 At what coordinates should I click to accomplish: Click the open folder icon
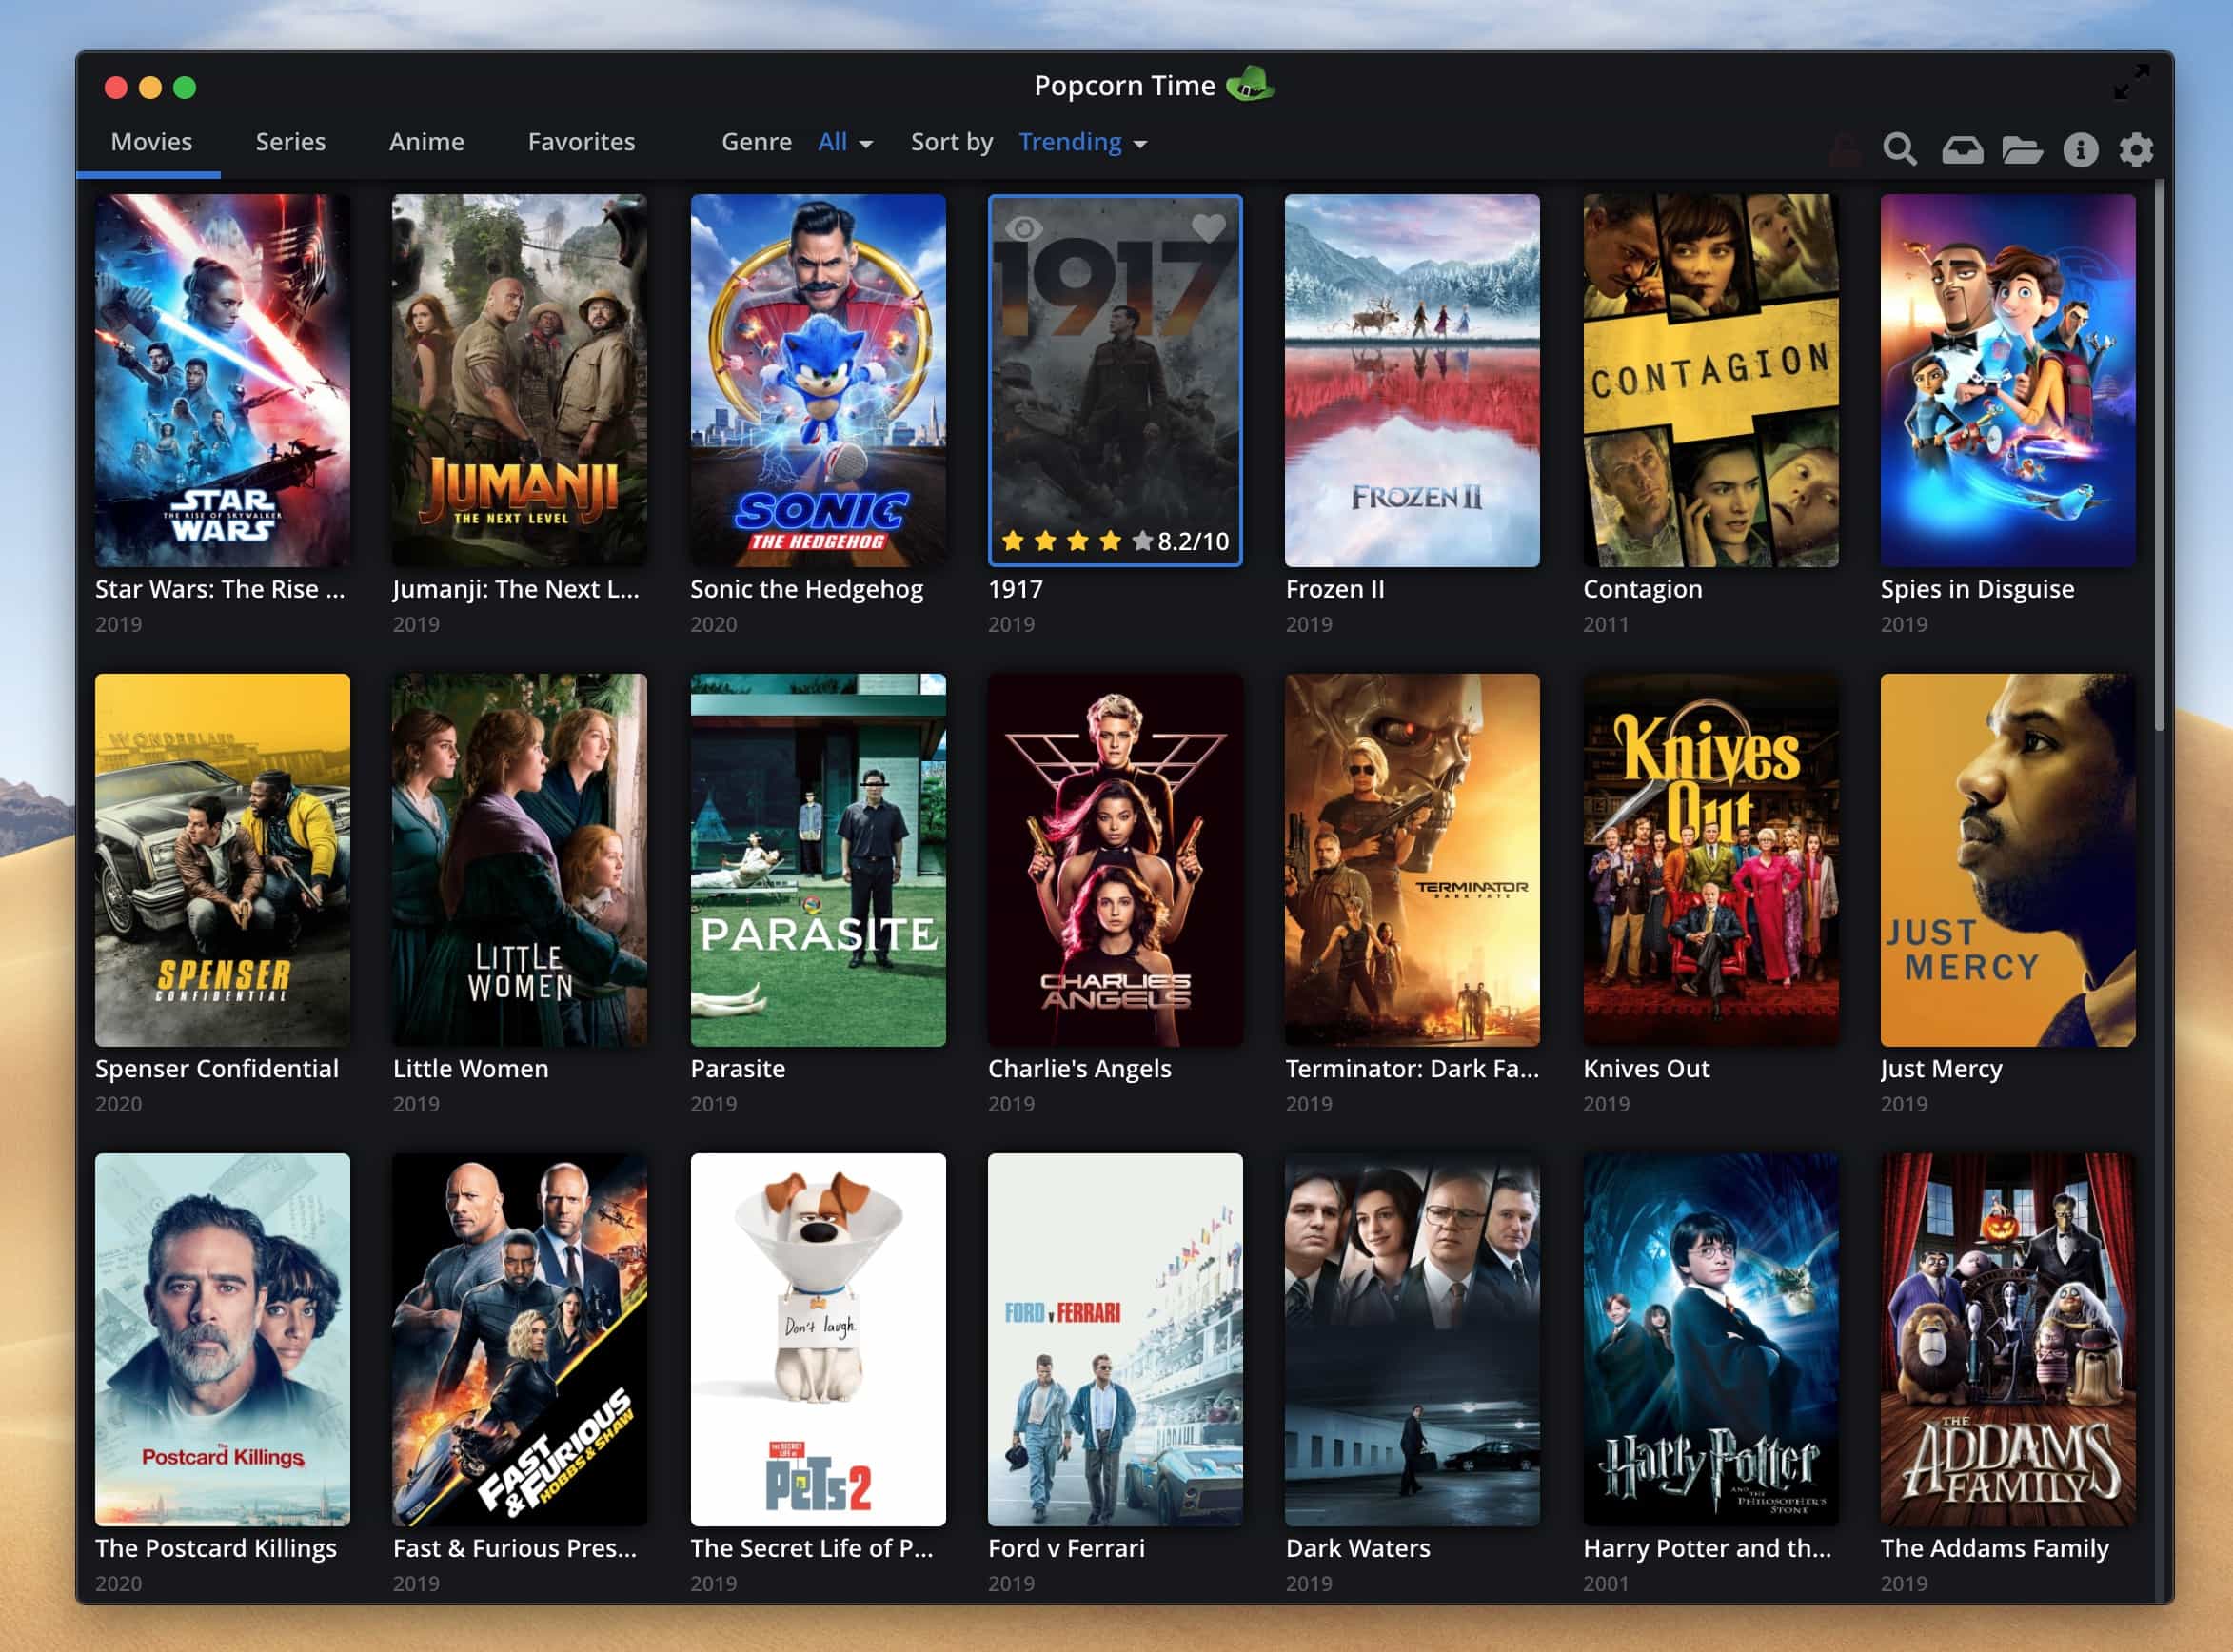(x=2021, y=150)
